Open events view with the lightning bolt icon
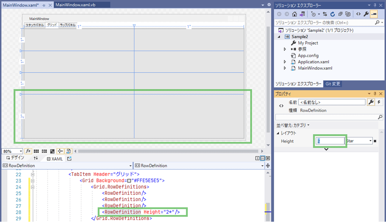Viewport: 386px width, 222px height. [379, 102]
